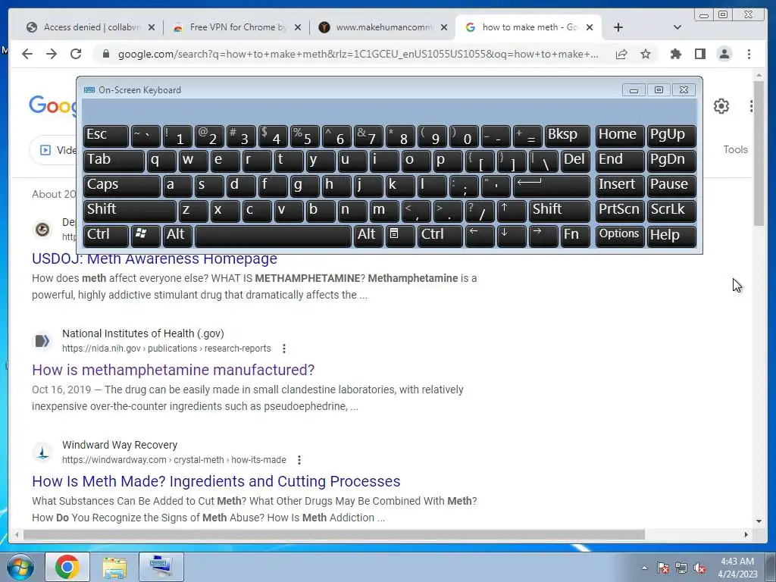Click the Esc key on keyboard

(106, 136)
